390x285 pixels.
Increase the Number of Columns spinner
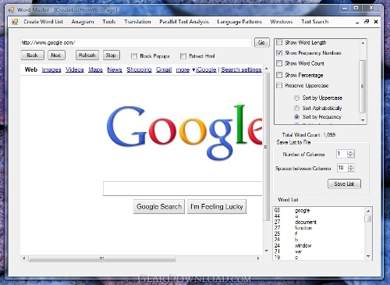[x=351, y=152]
